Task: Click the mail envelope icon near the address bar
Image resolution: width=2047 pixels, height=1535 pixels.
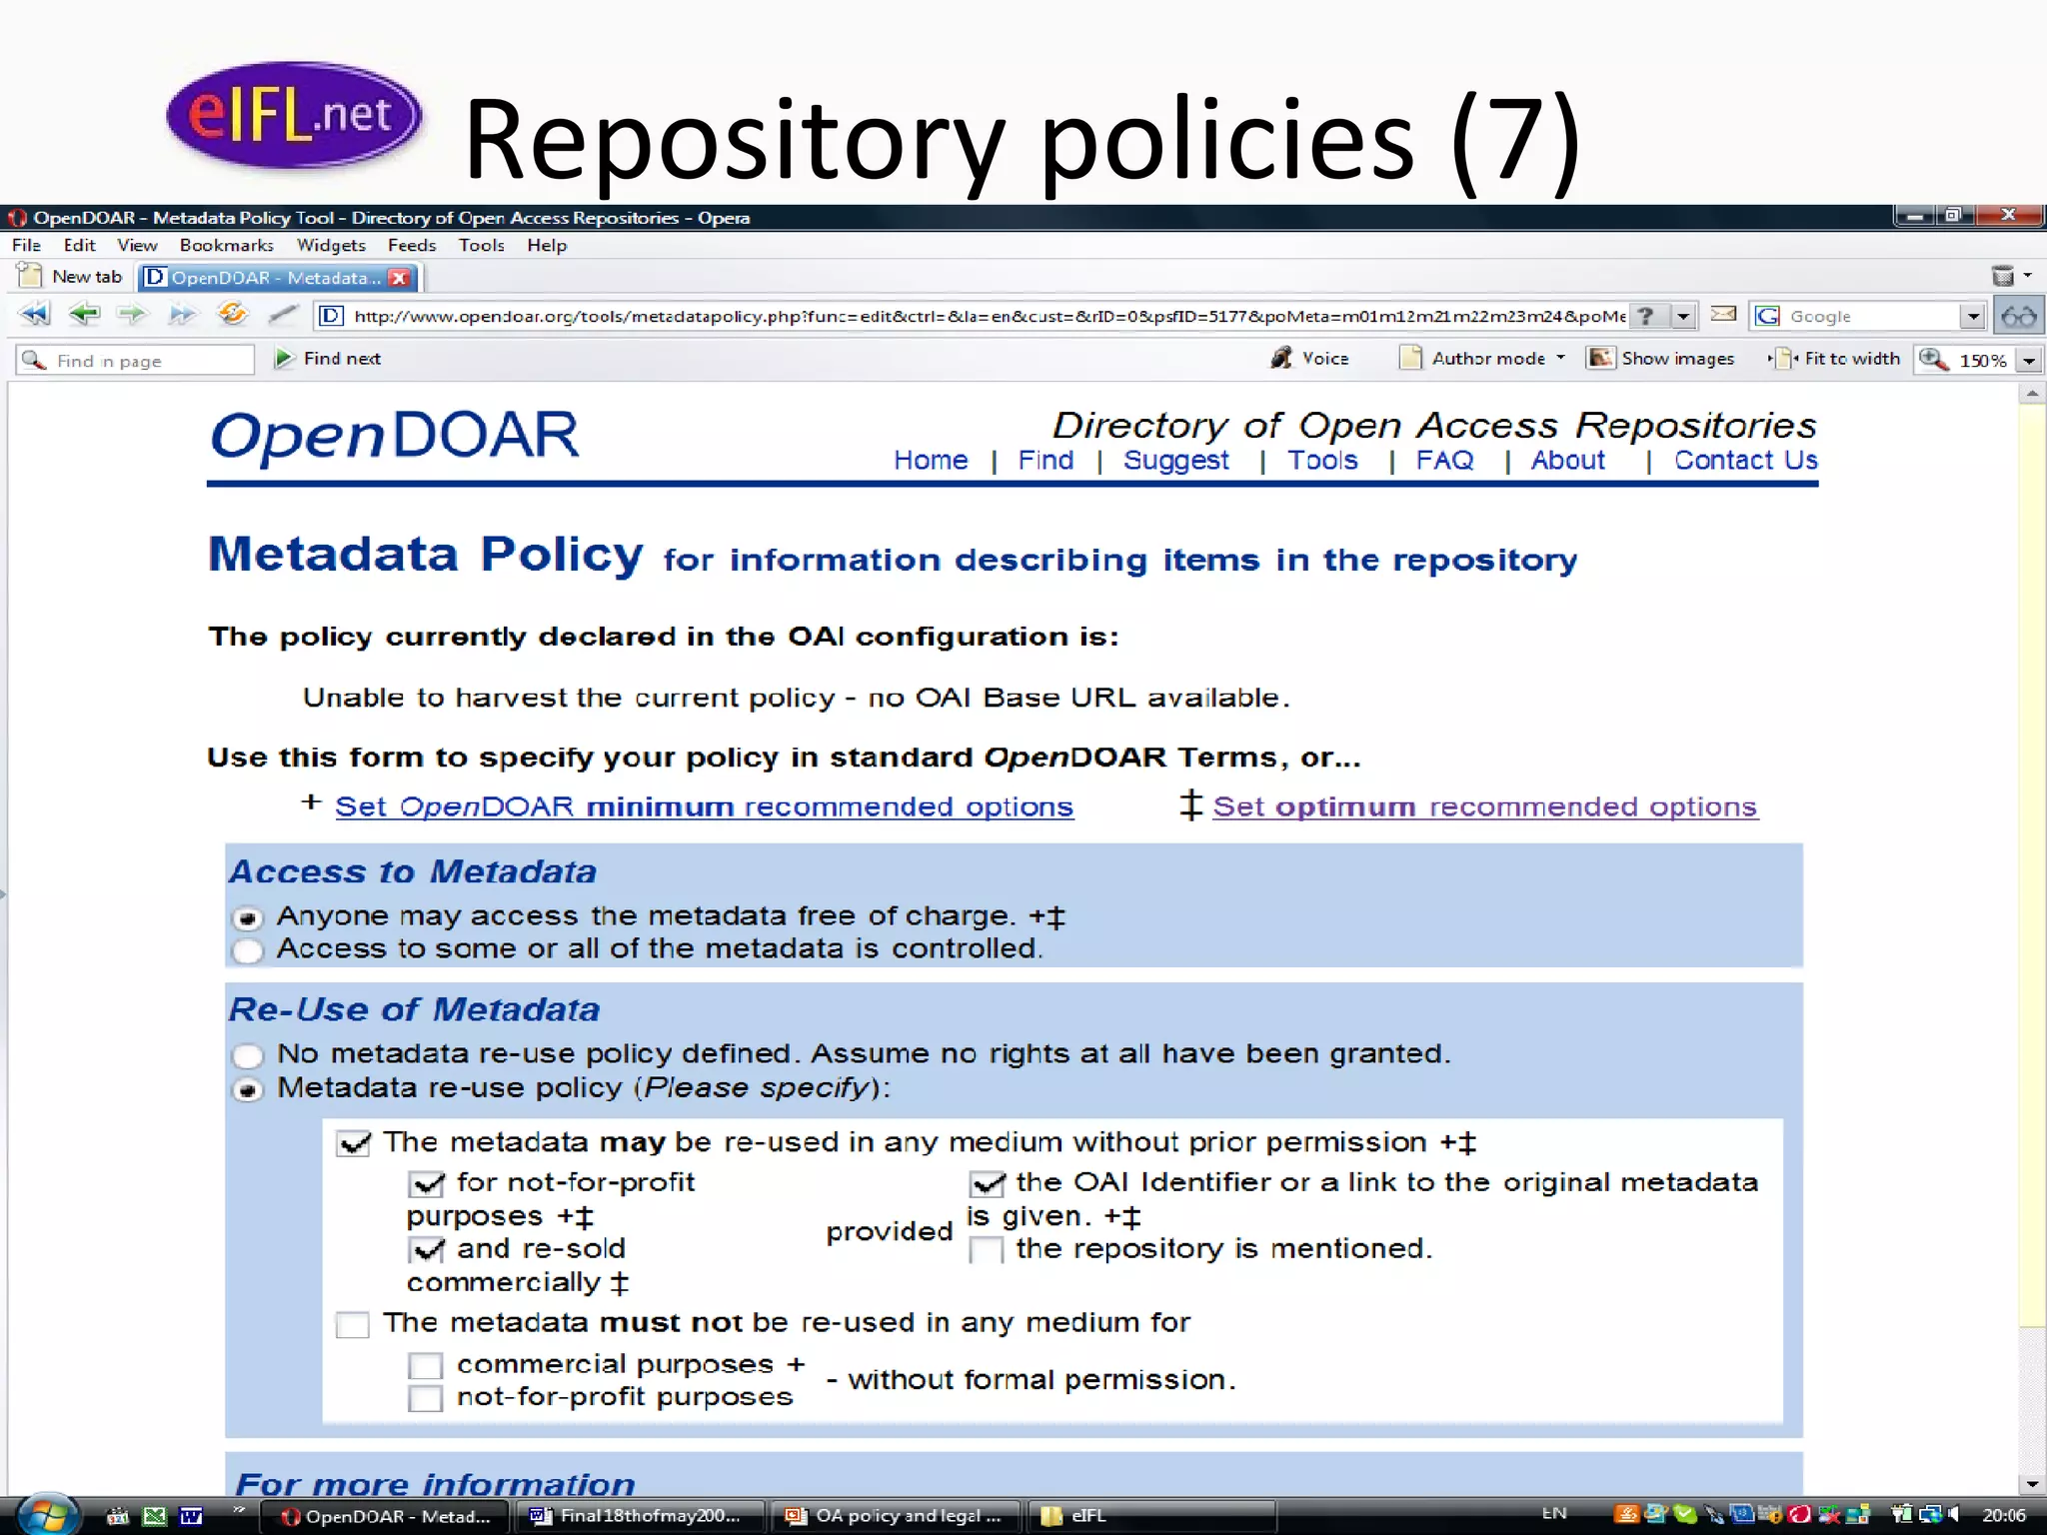Action: click(1723, 314)
